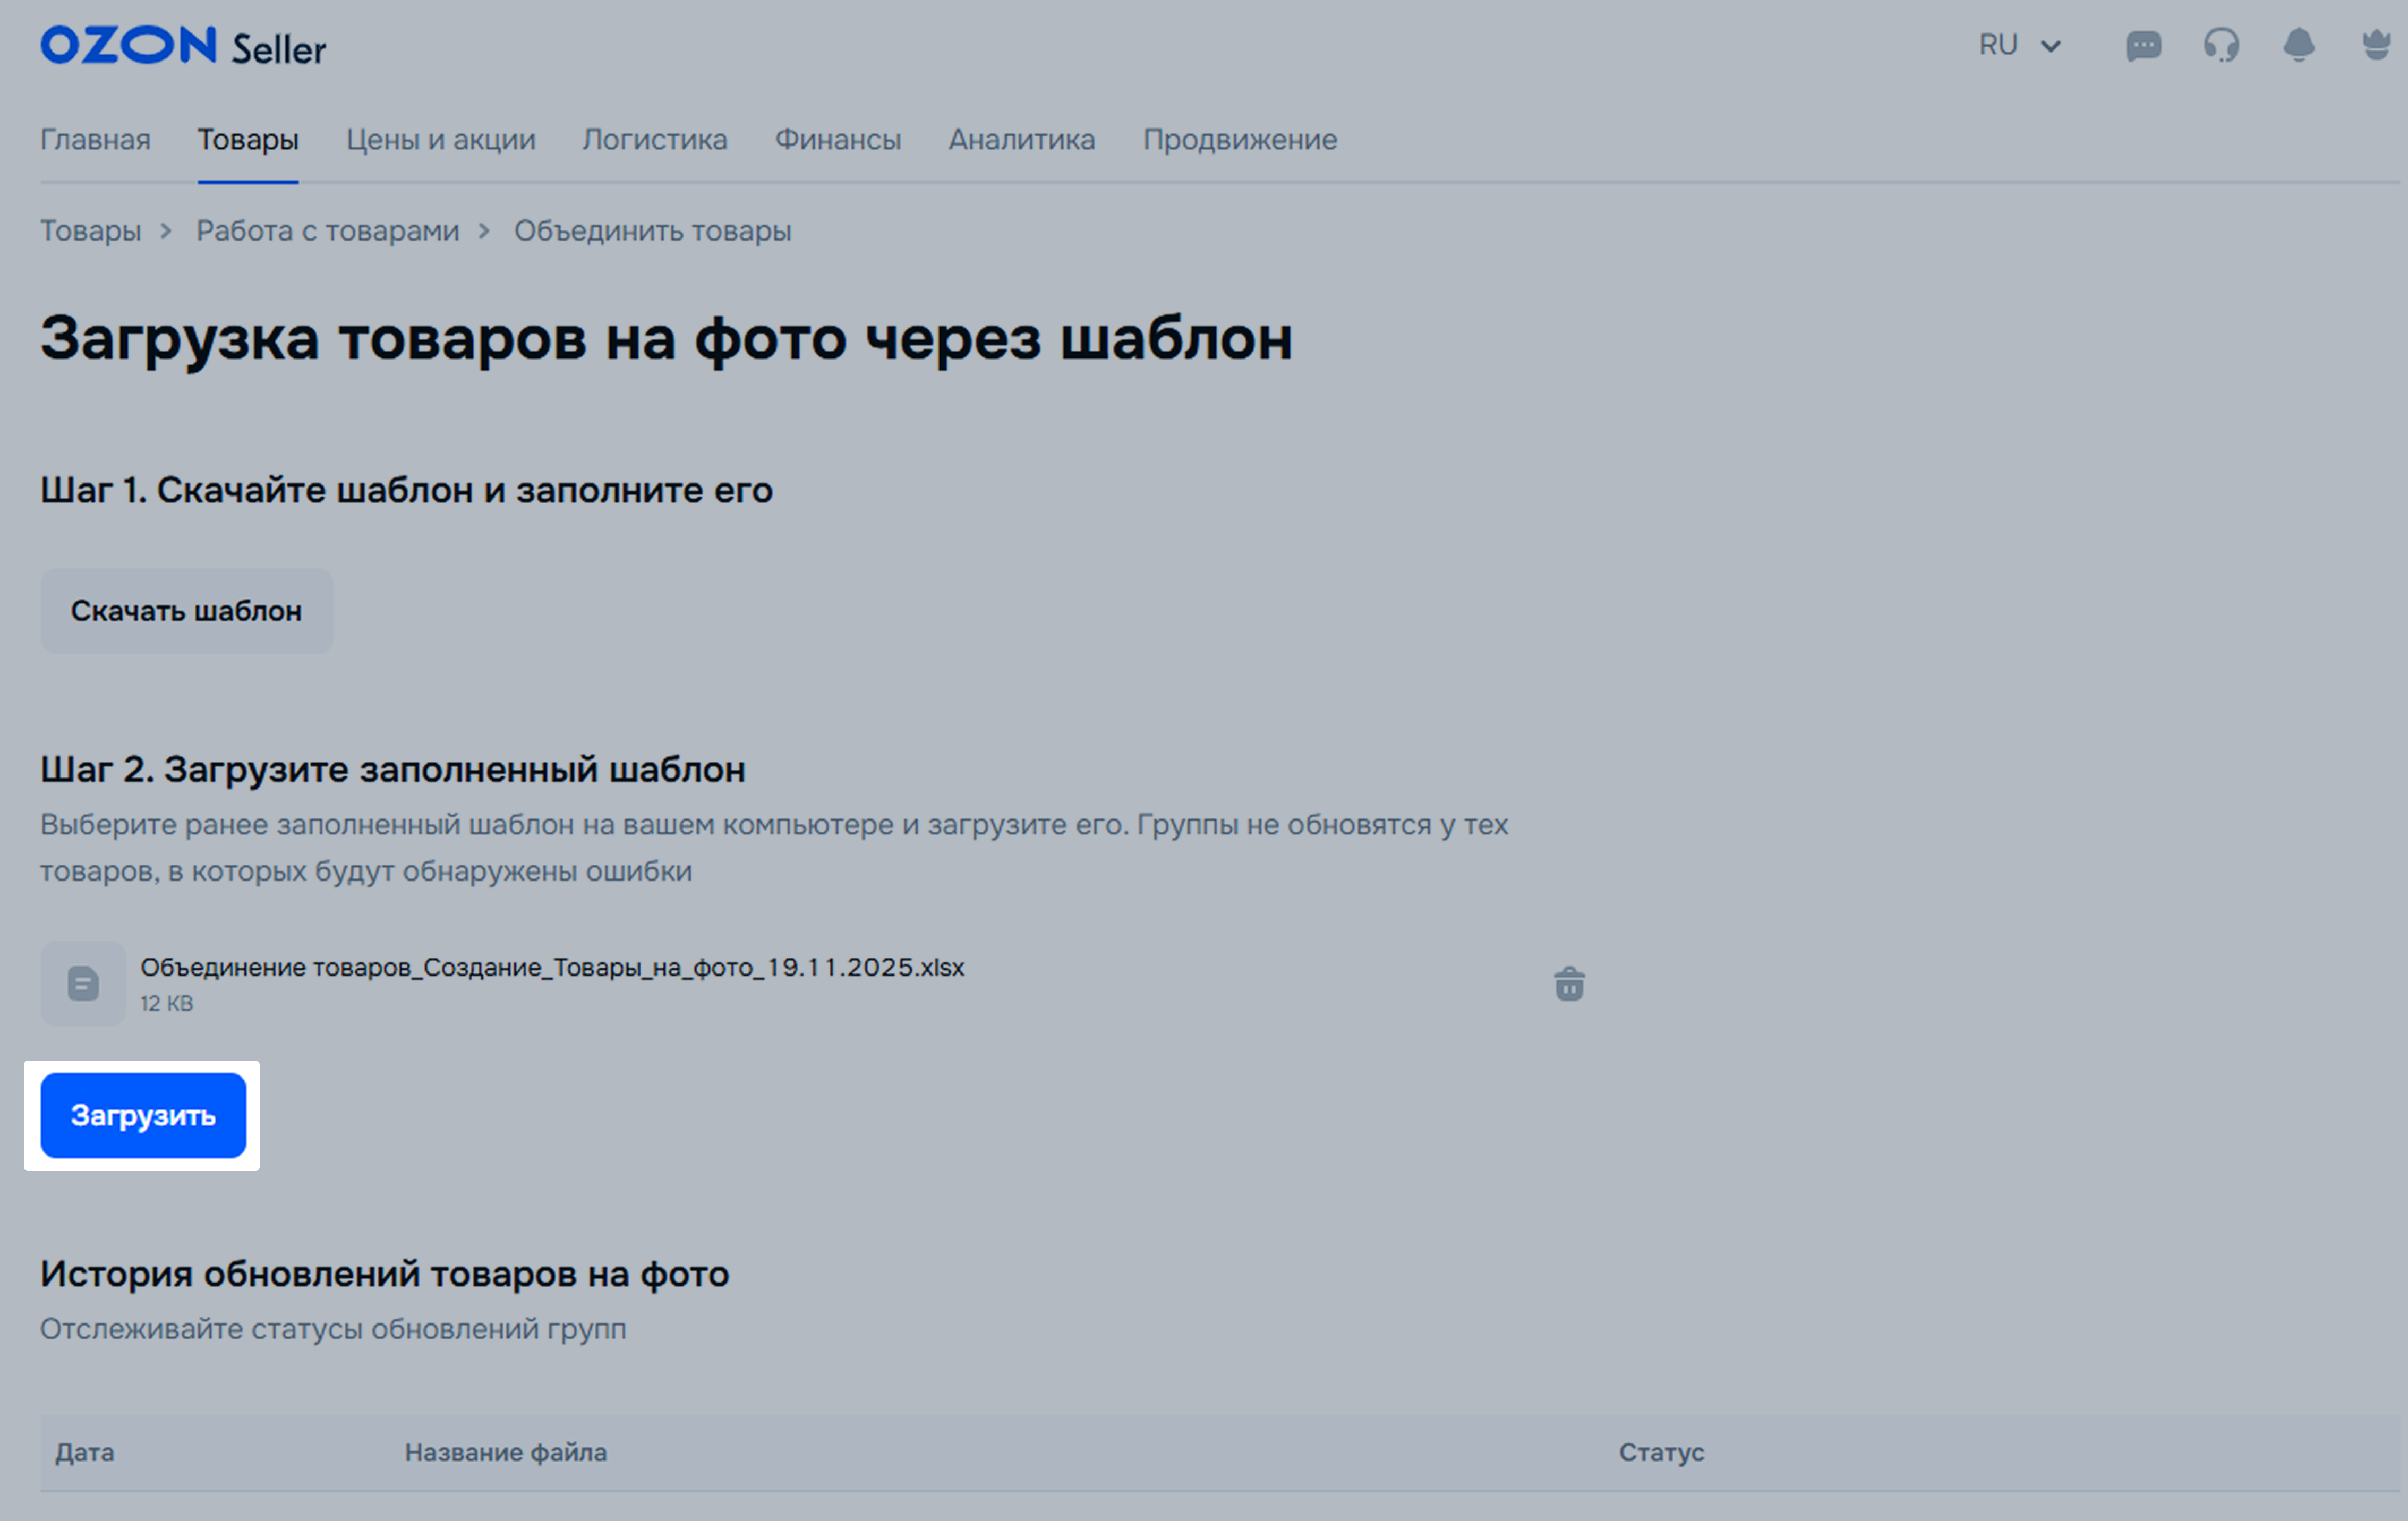
Task: Click the Ozon Seller logo
Action: coord(183,47)
